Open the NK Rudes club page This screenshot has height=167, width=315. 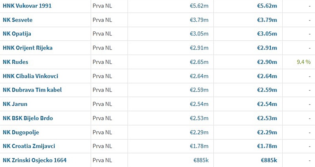tap(15, 62)
